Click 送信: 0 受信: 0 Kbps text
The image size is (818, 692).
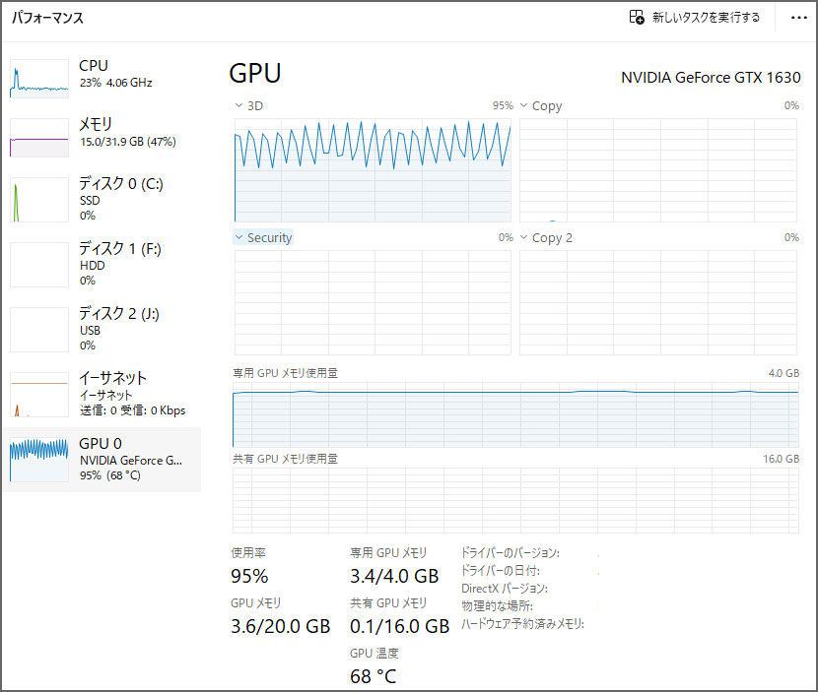pyautogui.click(x=132, y=410)
